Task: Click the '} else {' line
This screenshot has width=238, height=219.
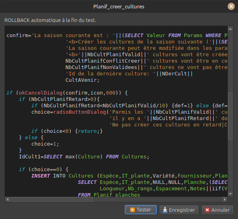Action: tap(31, 138)
